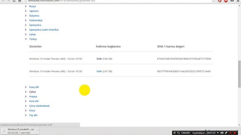Expand the Çekçe chevron
Screen dimensions: 241x135
coord(26,92)
